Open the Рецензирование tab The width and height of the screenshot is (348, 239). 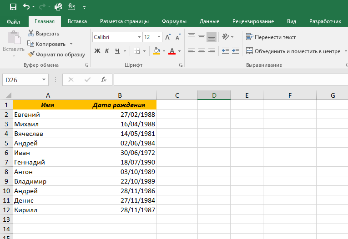253,21
